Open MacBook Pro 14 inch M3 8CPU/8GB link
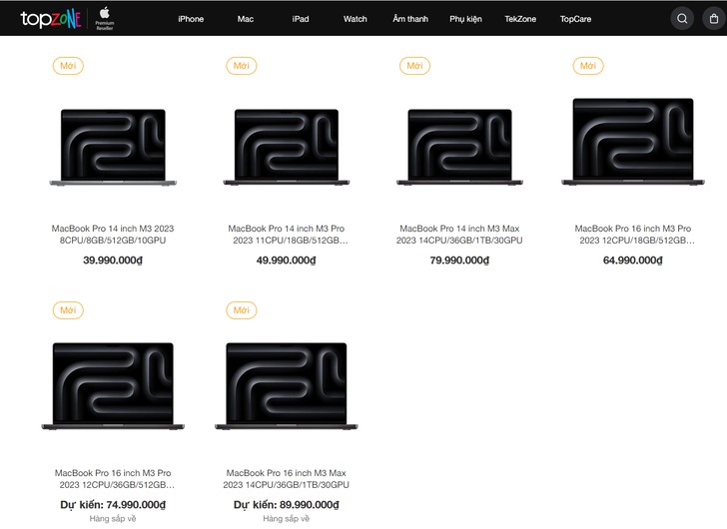The width and height of the screenshot is (727, 529). pyautogui.click(x=113, y=235)
